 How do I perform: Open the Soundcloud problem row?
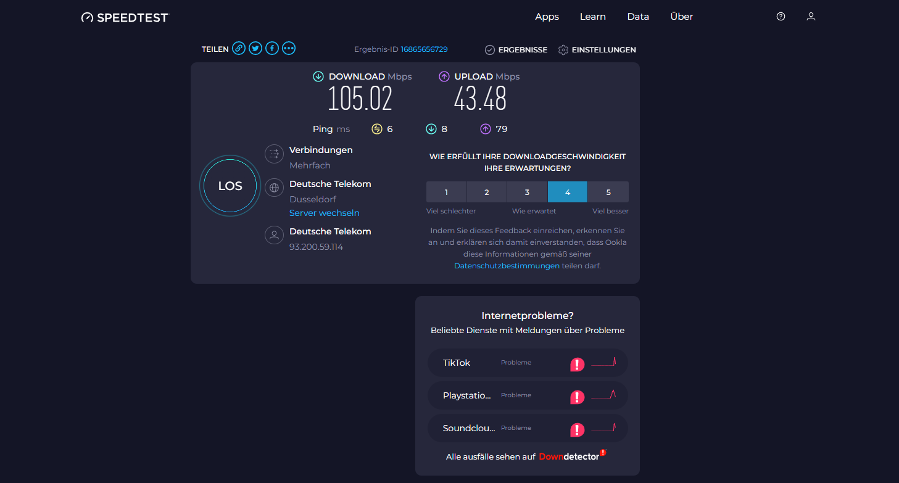528,428
